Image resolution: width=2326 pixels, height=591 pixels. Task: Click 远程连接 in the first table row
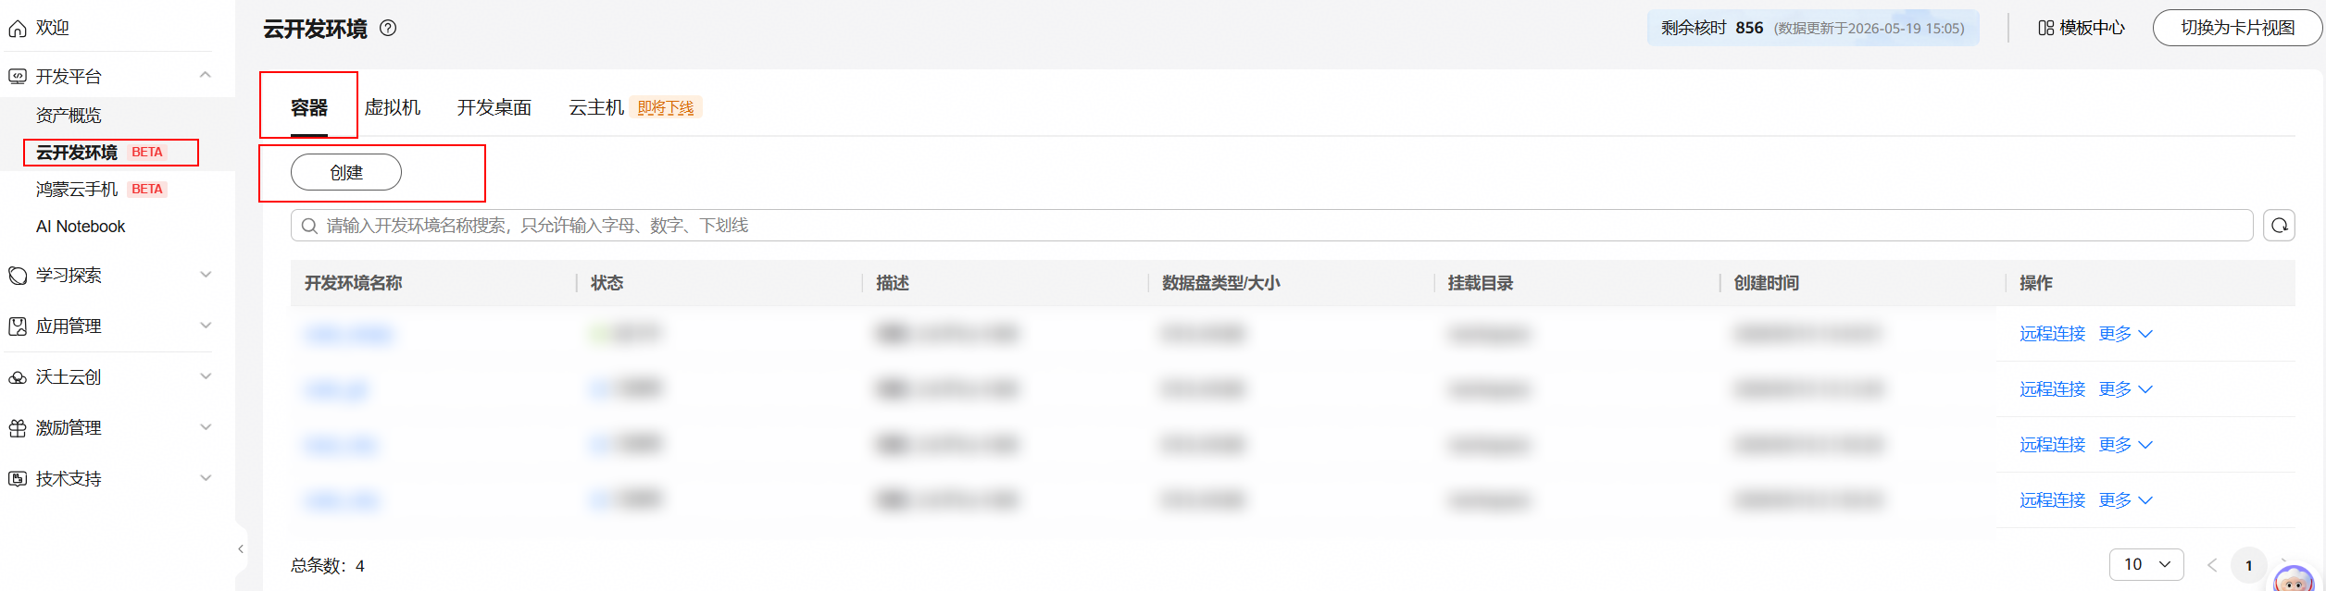click(x=2052, y=334)
